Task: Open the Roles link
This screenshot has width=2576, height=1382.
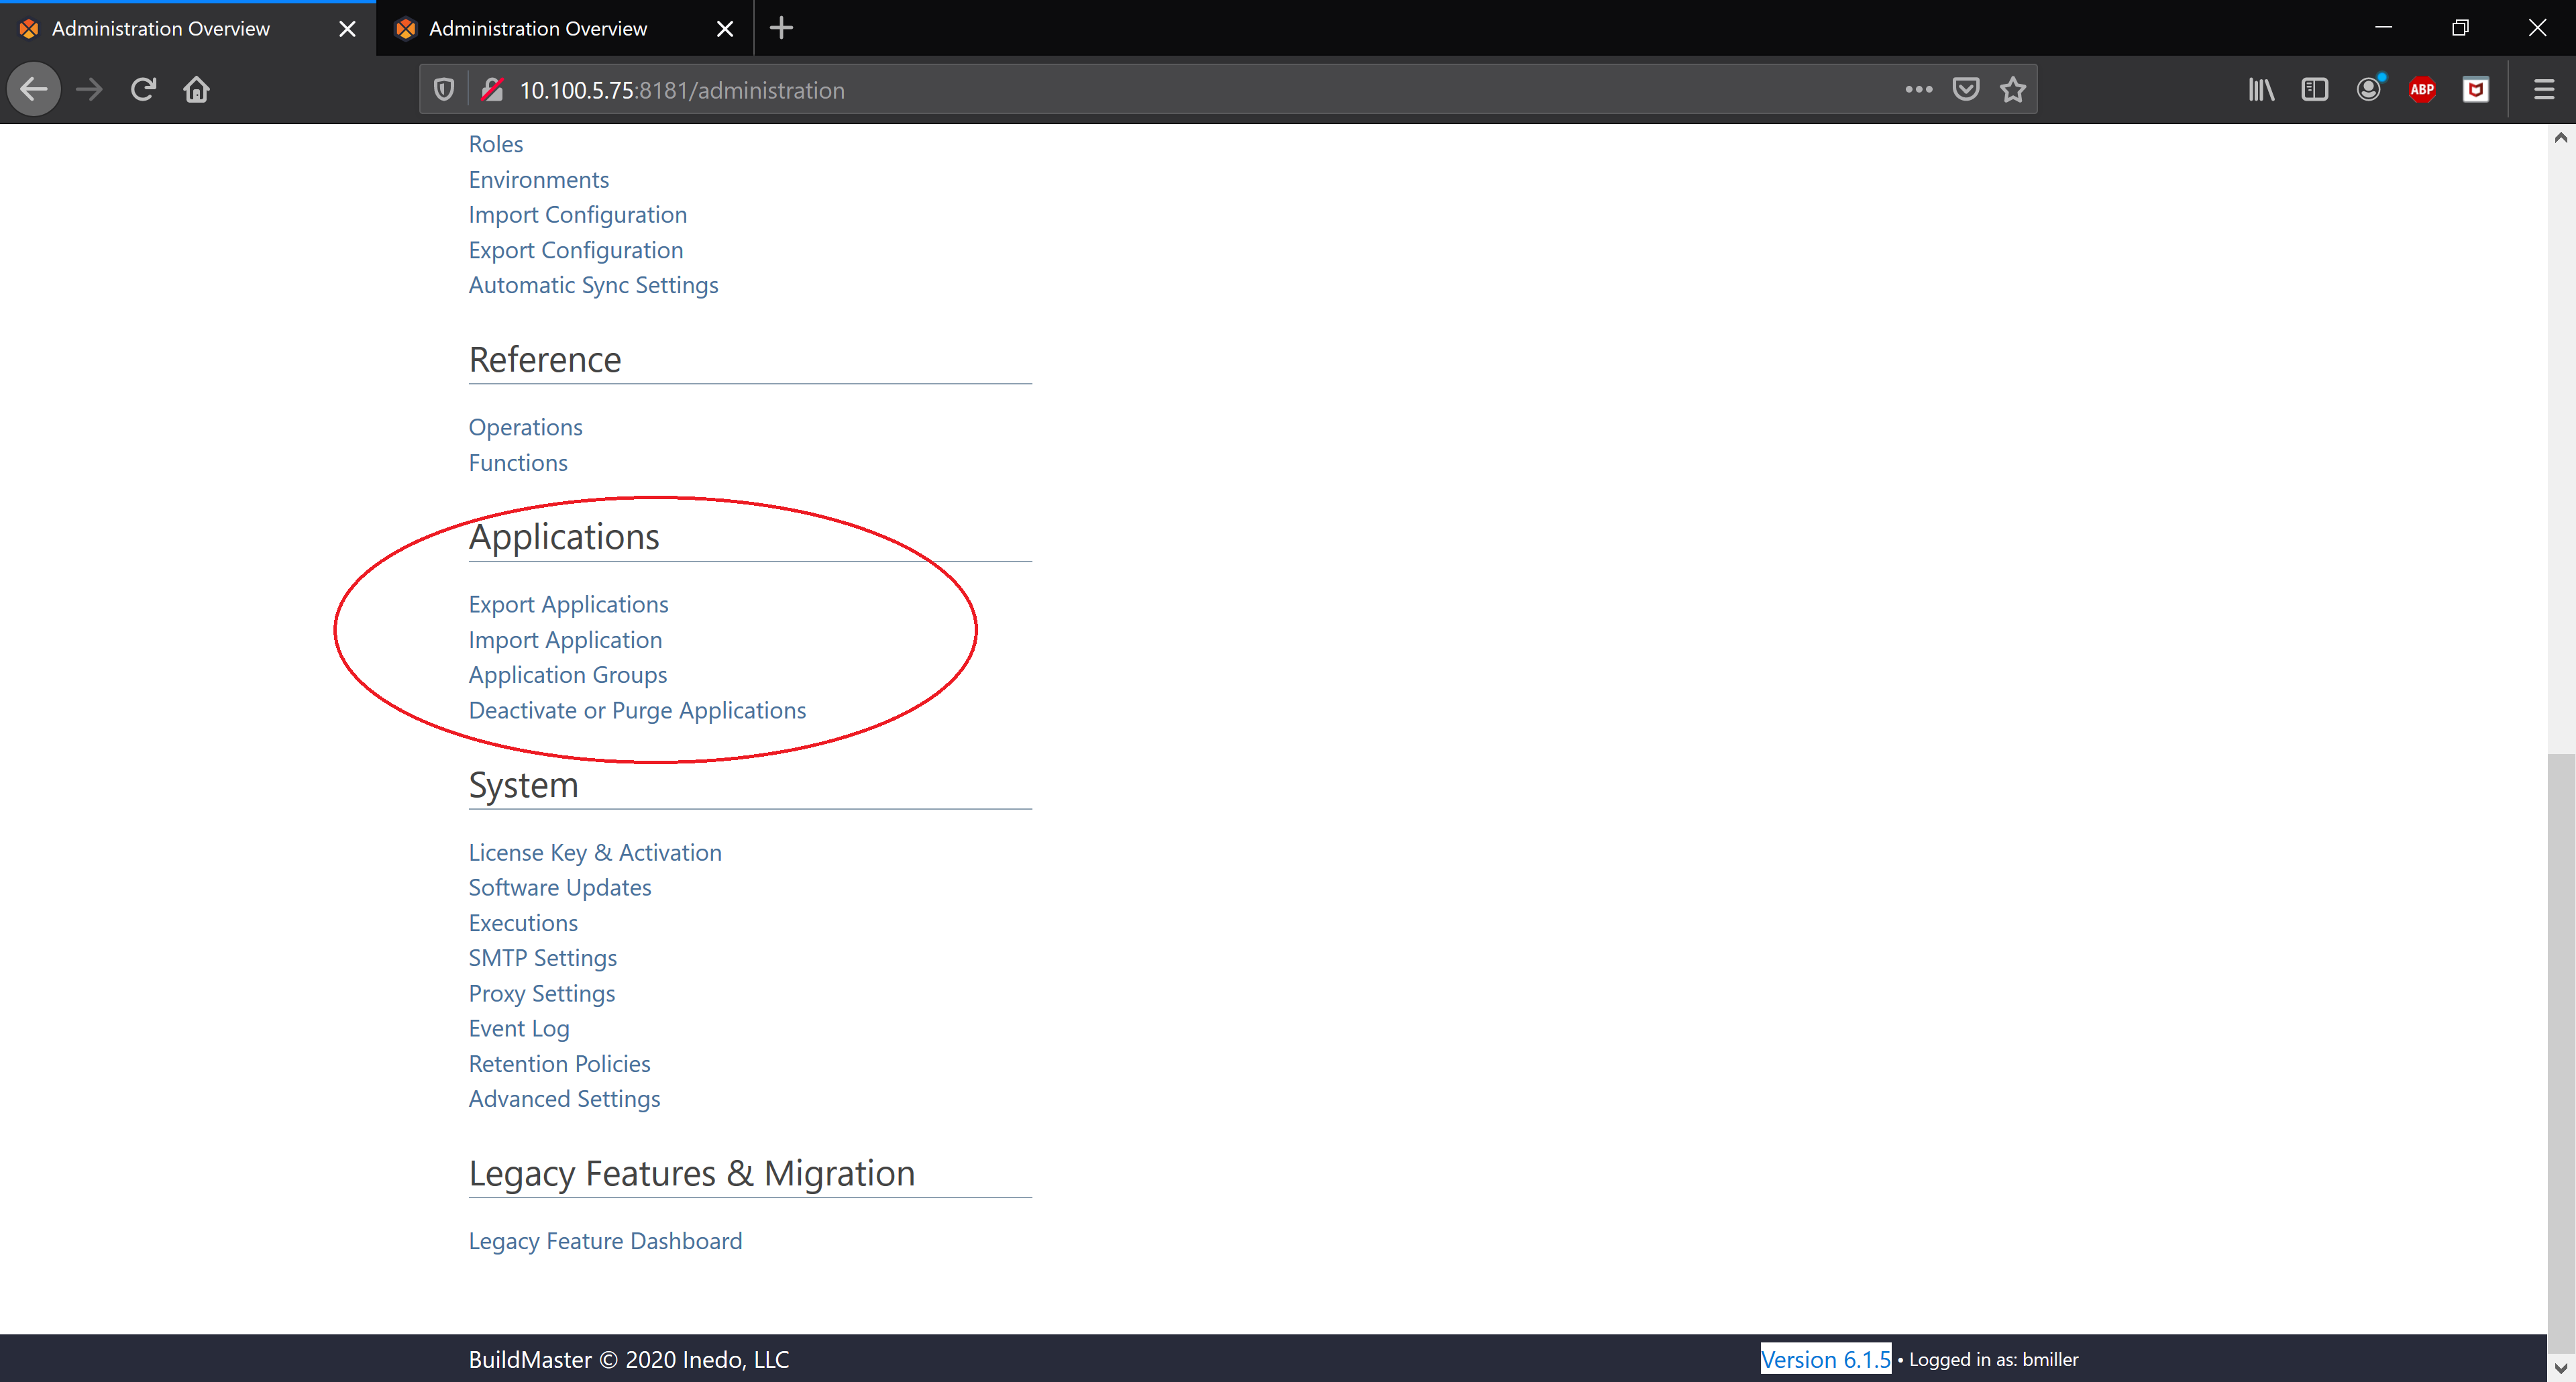Action: (495, 144)
